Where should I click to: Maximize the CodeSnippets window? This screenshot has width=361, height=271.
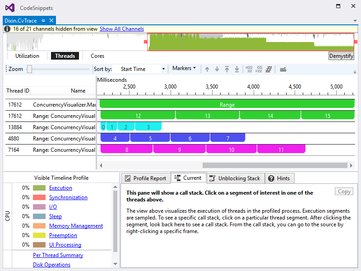338,6
